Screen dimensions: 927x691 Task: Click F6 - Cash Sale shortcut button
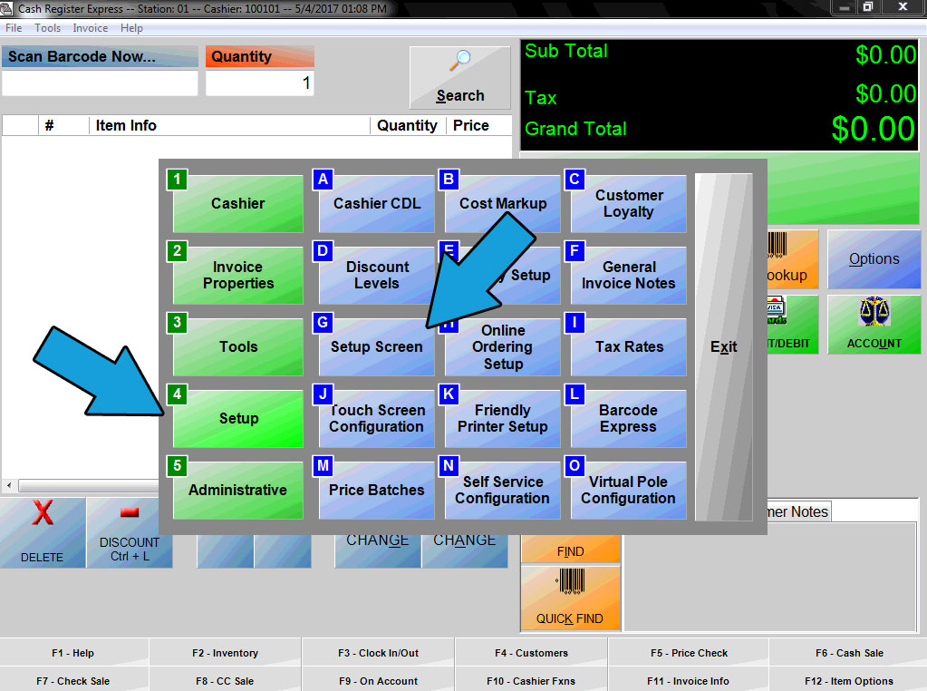(849, 653)
